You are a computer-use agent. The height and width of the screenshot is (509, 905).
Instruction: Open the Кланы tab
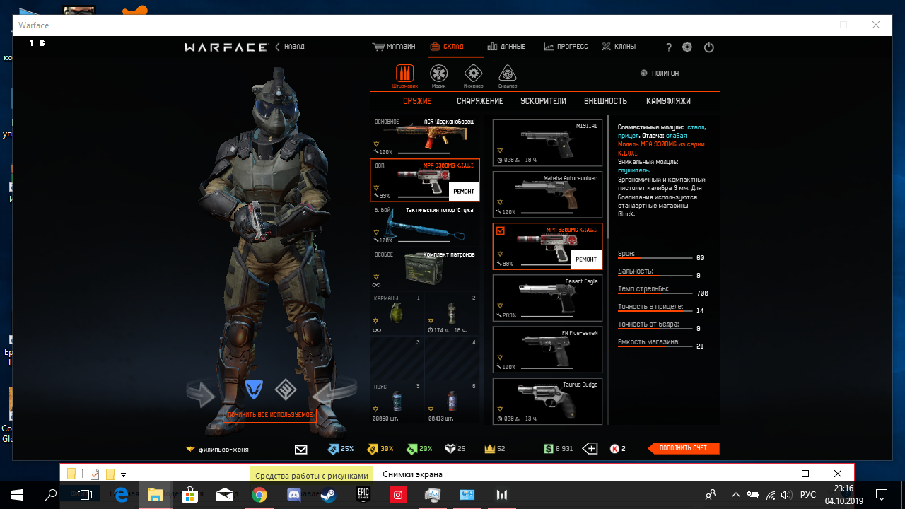[x=619, y=47]
